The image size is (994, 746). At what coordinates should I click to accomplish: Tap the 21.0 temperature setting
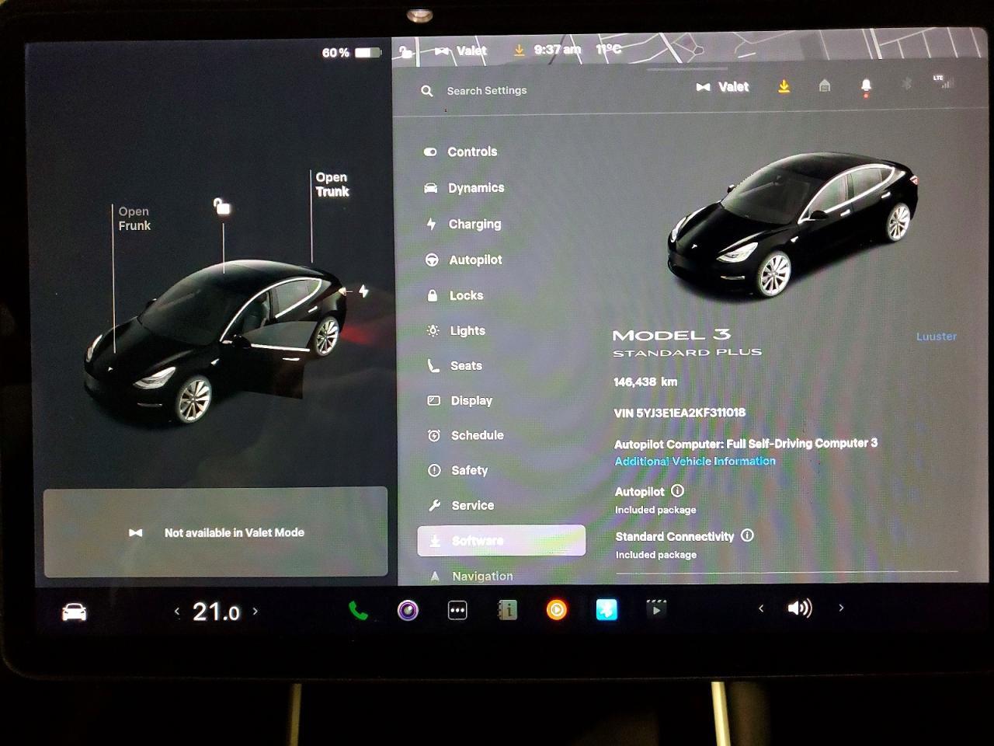pyautogui.click(x=216, y=612)
